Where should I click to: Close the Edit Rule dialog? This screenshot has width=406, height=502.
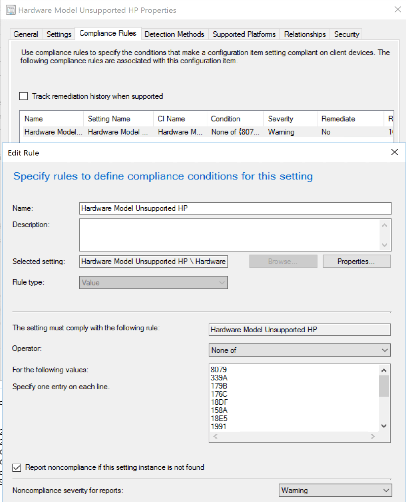395,152
